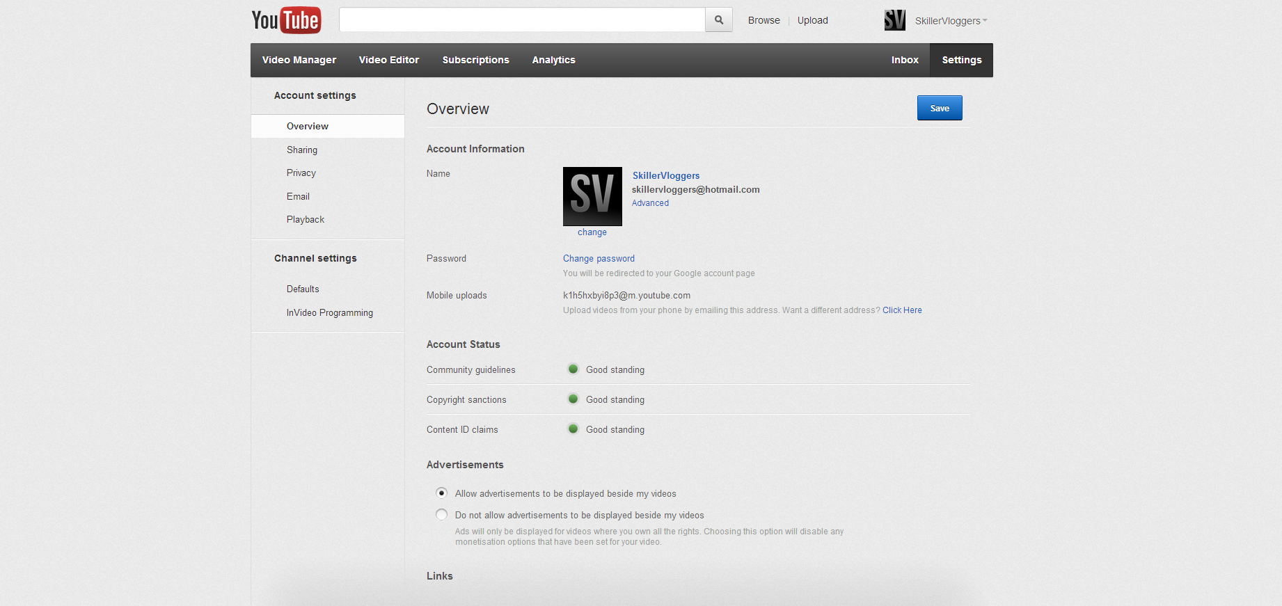This screenshot has height=606, width=1282.
Task: Focus the YouTube search box
Action: 522,20
